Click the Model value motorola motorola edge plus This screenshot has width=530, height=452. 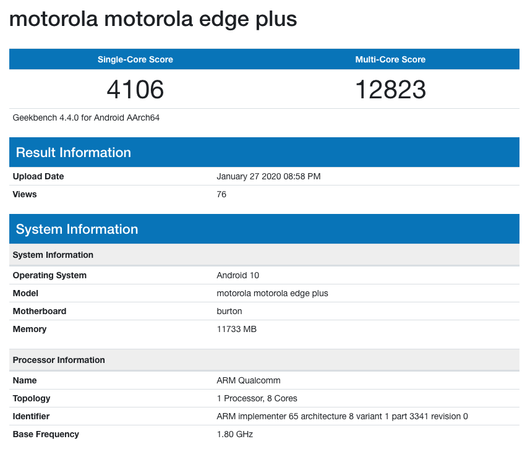click(x=273, y=293)
